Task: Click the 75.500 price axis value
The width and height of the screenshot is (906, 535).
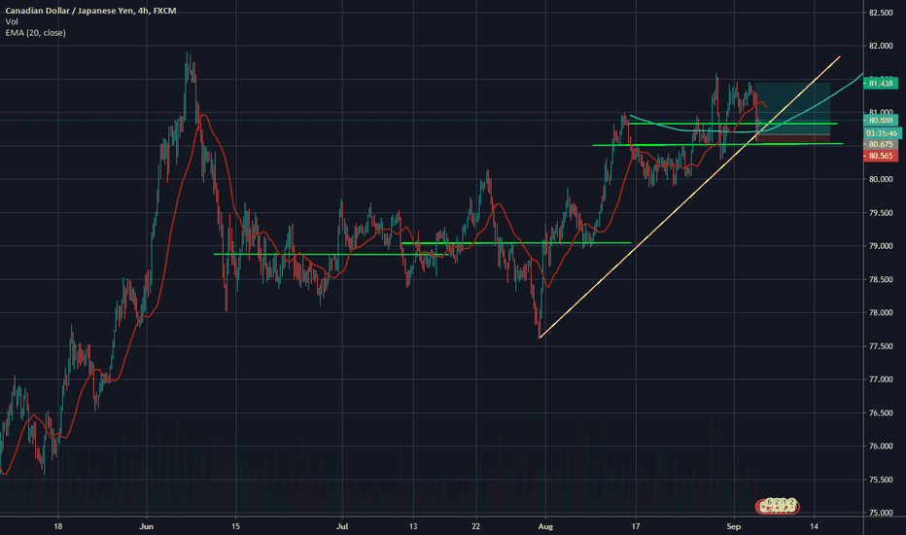Action: tap(881, 480)
